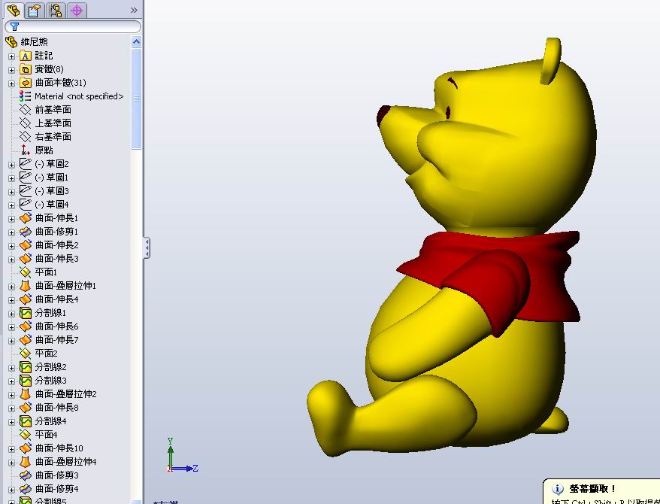Click the 曲面-修剪3 trim icon
Viewport: 660px width, 504px height.
tap(26, 475)
